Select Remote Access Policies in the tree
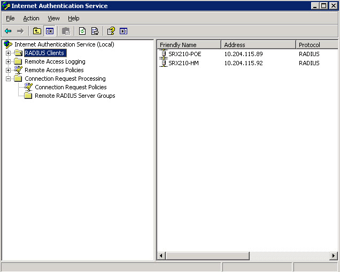 pos(54,70)
